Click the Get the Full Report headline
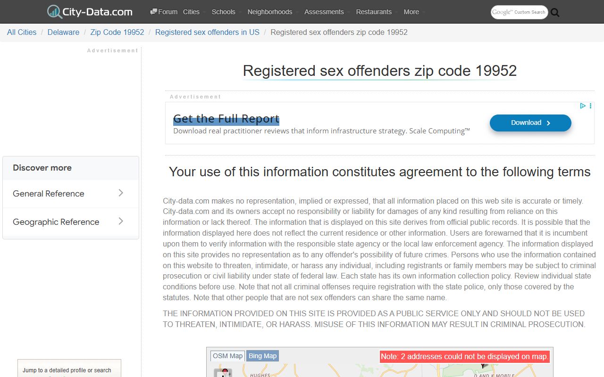 pyautogui.click(x=226, y=119)
